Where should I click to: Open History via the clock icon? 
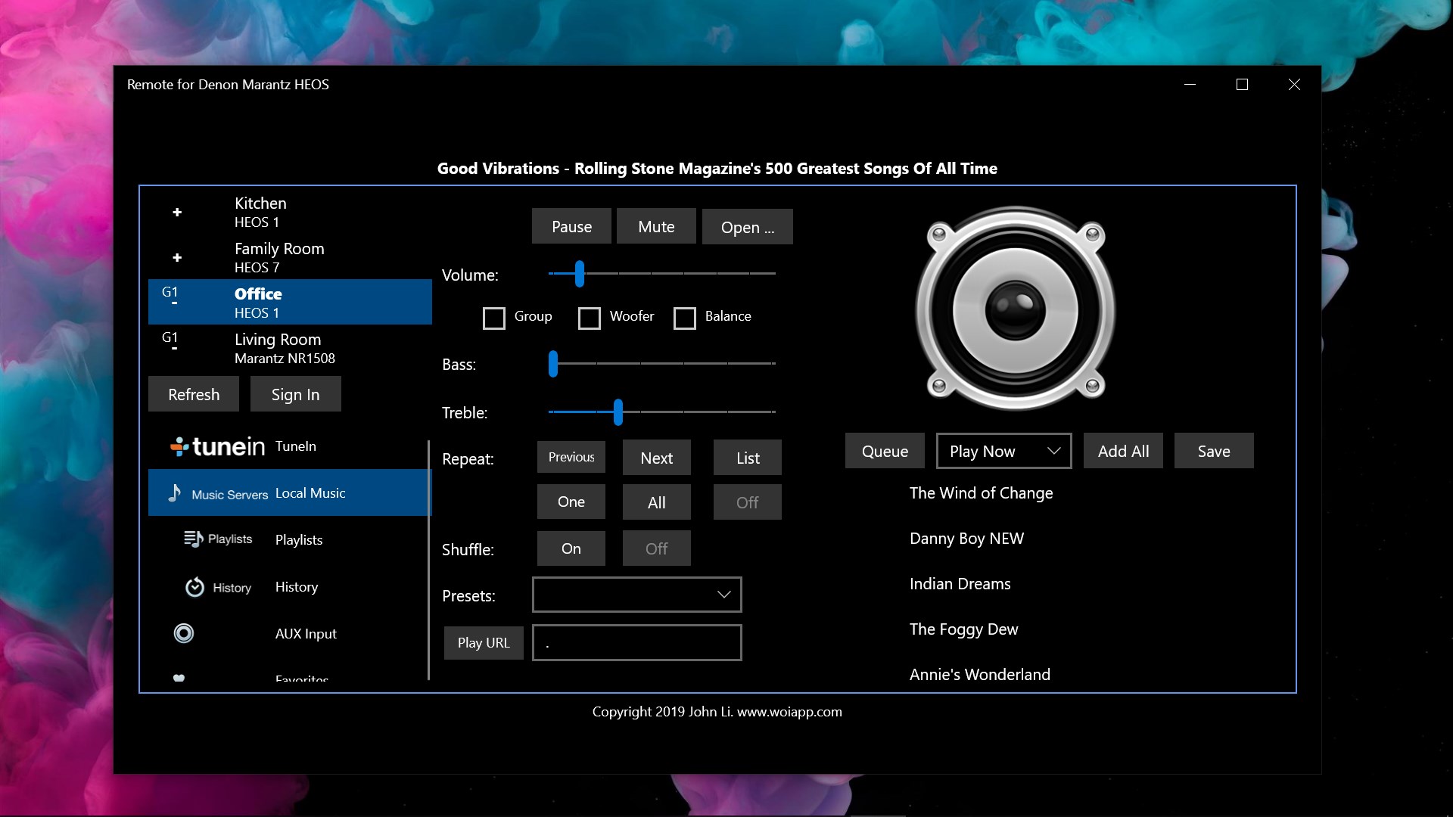(x=194, y=586)
